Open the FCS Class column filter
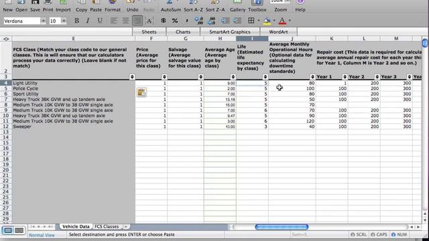This screenshot has height=241, width=429. click(132, 77)
